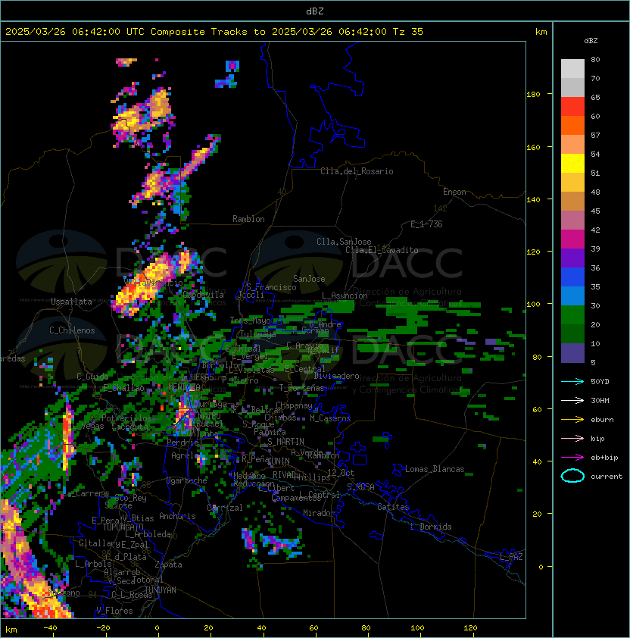Click the 'Zapata' map label
Viewport: 630px width, 638px height.
click(x=168, y=565)
